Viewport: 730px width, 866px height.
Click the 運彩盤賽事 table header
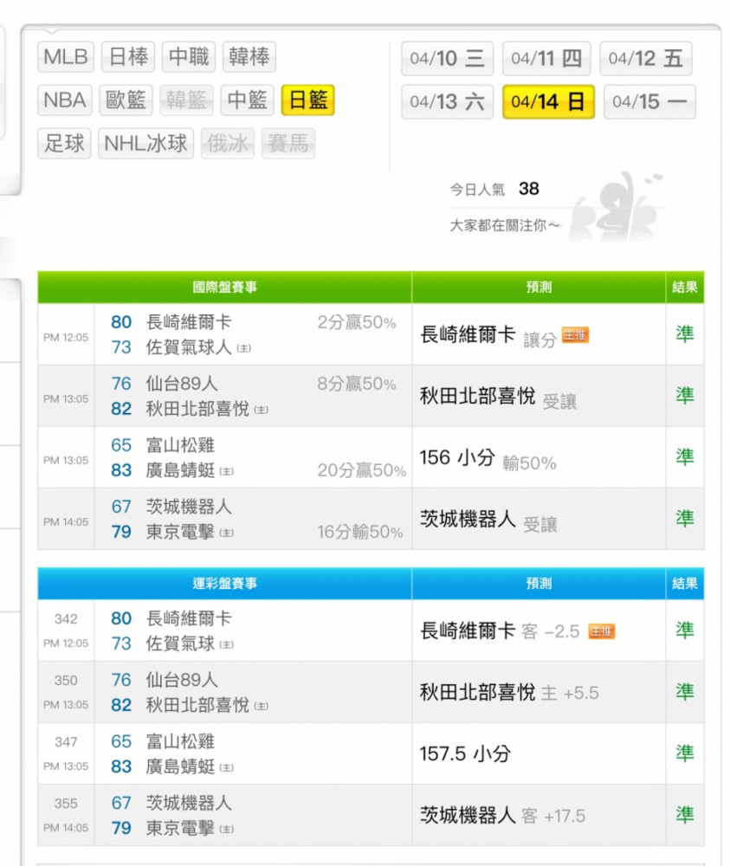click(225, 584)
